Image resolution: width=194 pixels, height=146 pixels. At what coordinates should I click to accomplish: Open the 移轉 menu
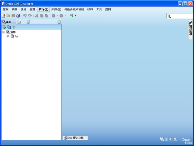90,9
